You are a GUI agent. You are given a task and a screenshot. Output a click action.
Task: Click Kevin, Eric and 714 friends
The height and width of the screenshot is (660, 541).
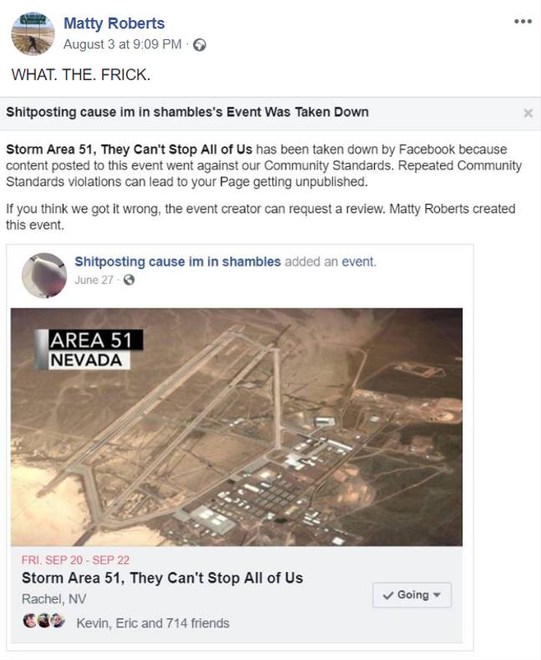[x=153, y=623]
